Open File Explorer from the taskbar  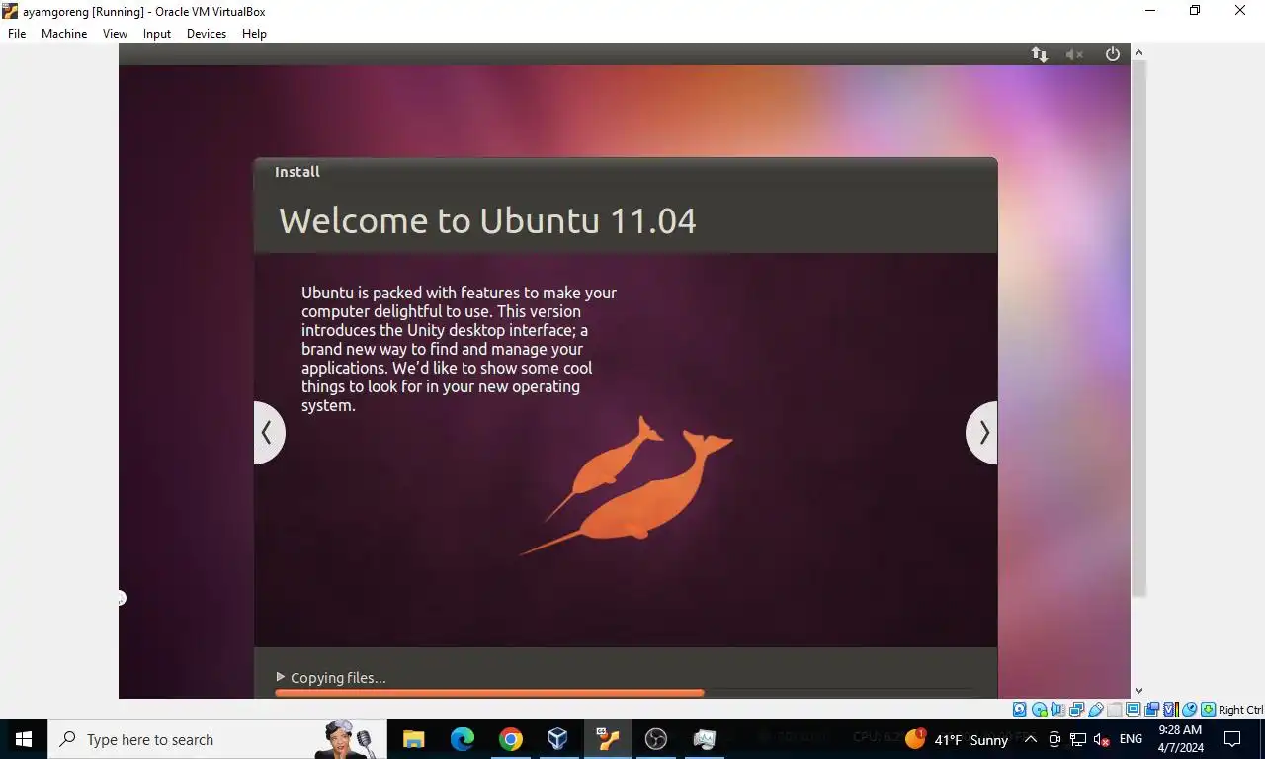pyautogui.click(x=413, y=739)
